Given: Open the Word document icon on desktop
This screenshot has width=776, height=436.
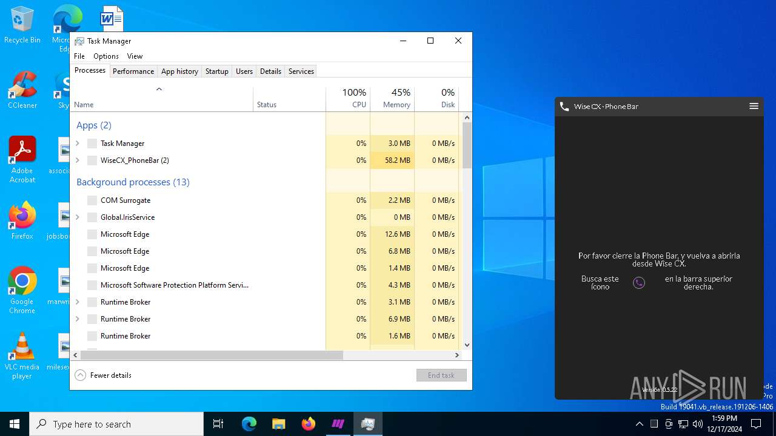Looking at the screenshot, I should pyautogui.click(x=112, y=18).
